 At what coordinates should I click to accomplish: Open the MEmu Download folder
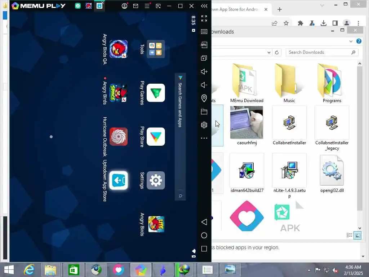[x=246, y=83]
